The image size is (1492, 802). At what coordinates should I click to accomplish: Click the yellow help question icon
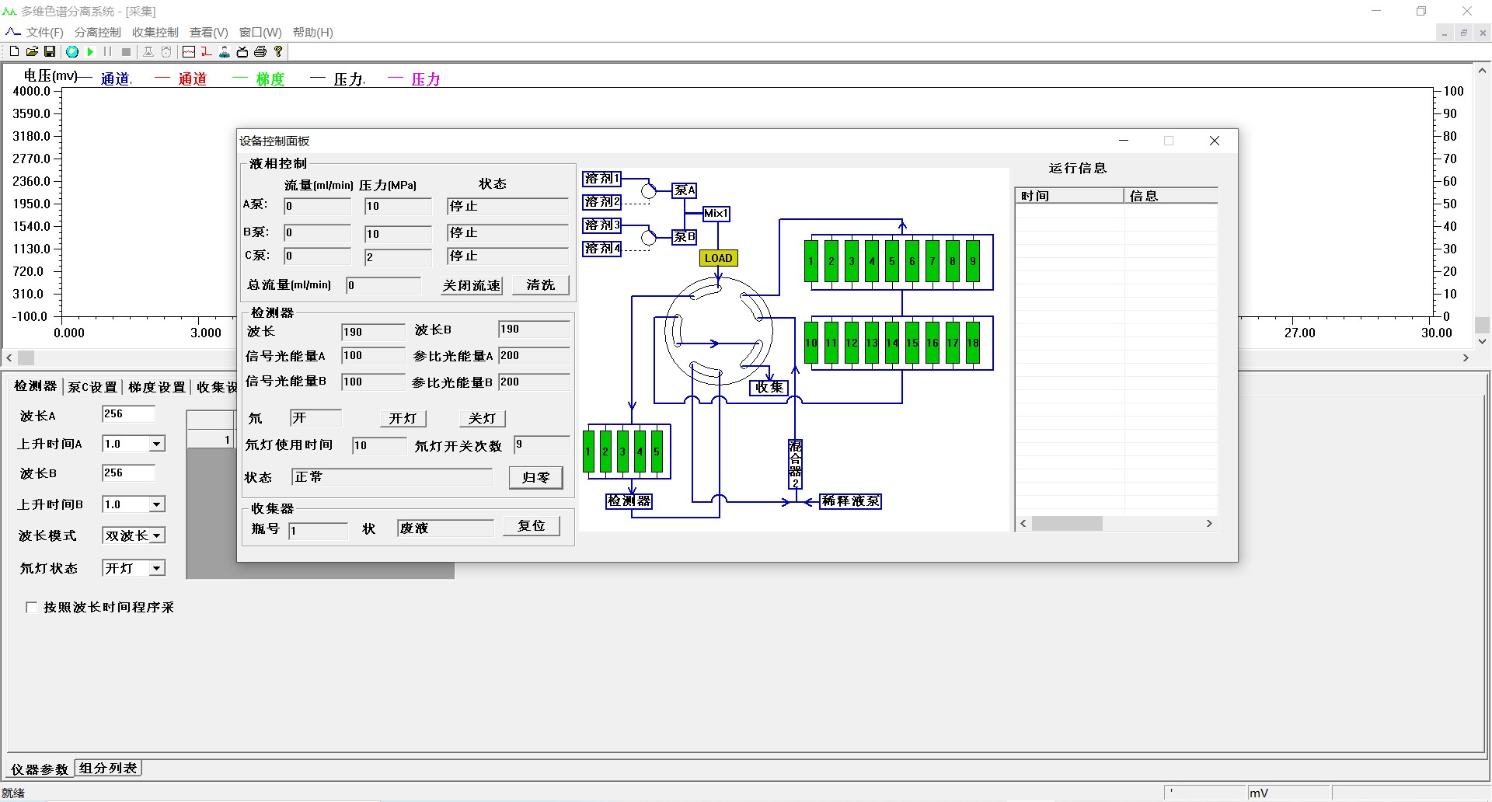pyautogui.click(x=278, y=51)
